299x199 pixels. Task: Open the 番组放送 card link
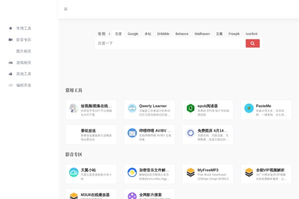point(94,134)
